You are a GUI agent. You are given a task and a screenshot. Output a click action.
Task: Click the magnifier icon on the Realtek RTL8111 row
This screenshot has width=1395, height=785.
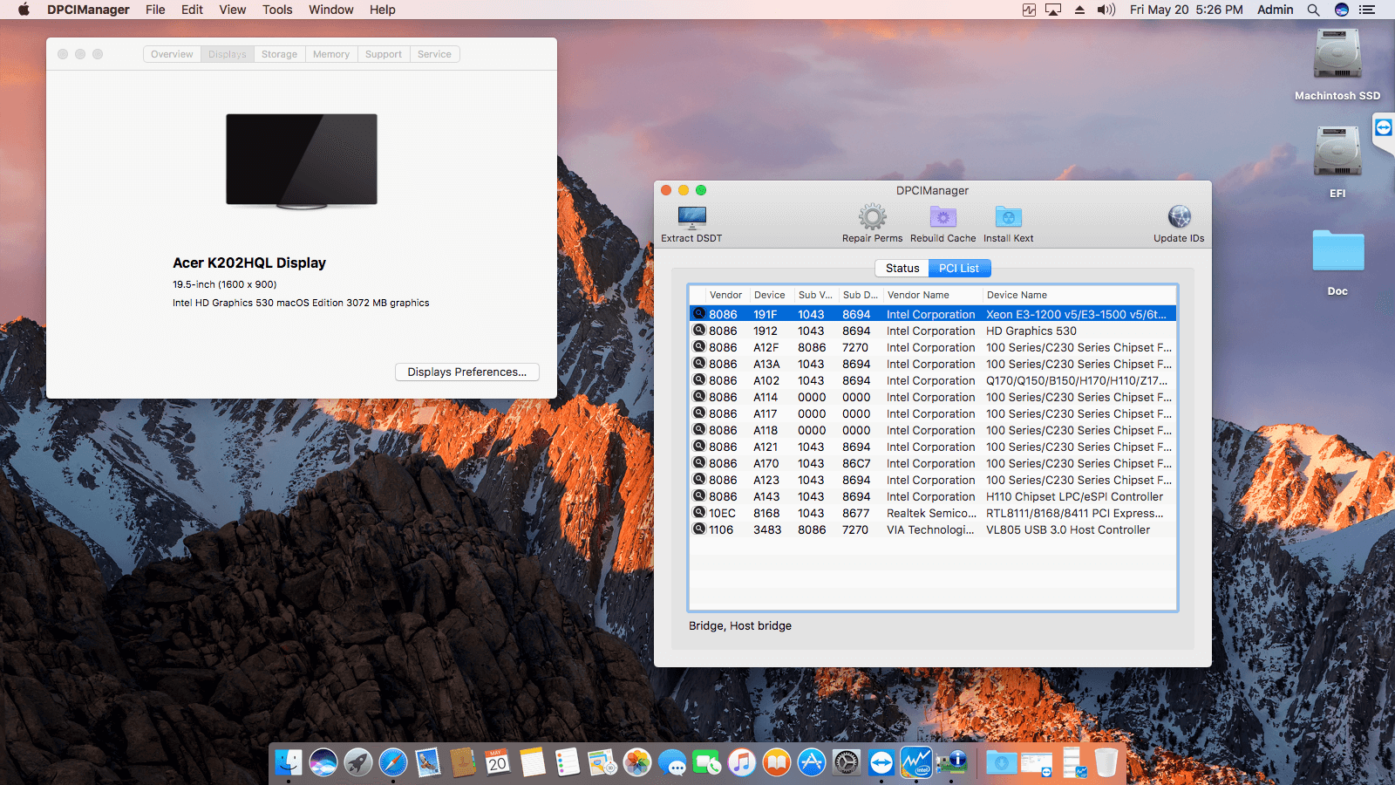point(698,513)
